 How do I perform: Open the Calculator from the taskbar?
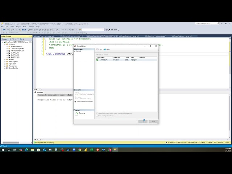56,150
